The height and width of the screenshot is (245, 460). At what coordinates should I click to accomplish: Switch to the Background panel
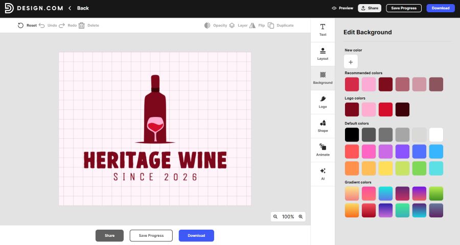pyautogui.click(x=323, y=78)
